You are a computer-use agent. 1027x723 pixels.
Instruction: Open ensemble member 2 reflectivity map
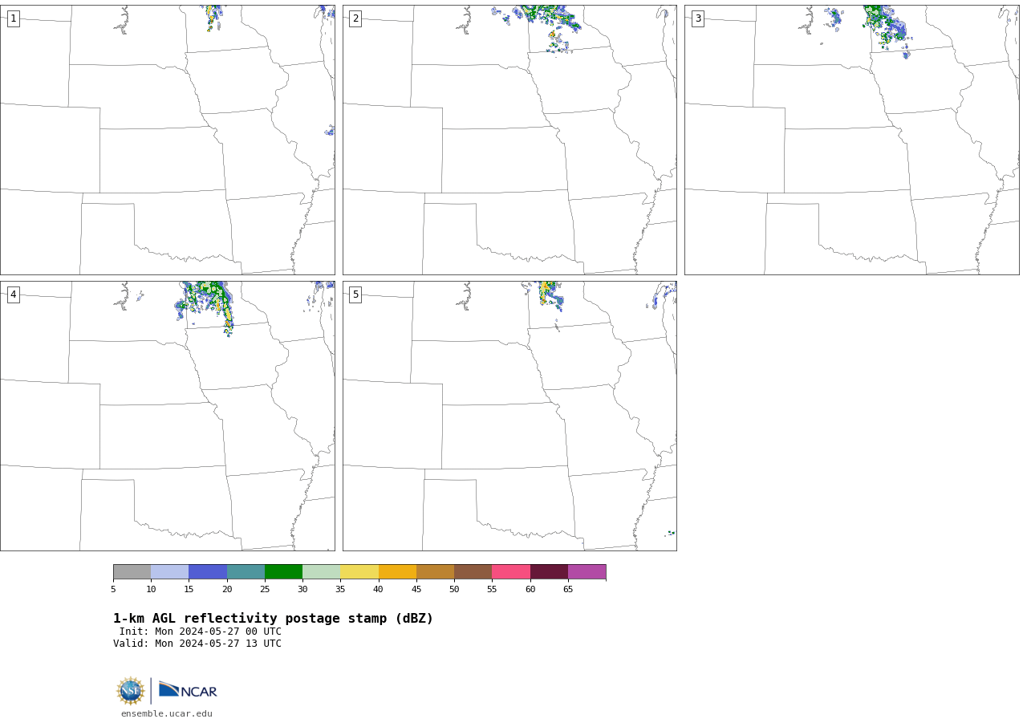coord(509,140)
